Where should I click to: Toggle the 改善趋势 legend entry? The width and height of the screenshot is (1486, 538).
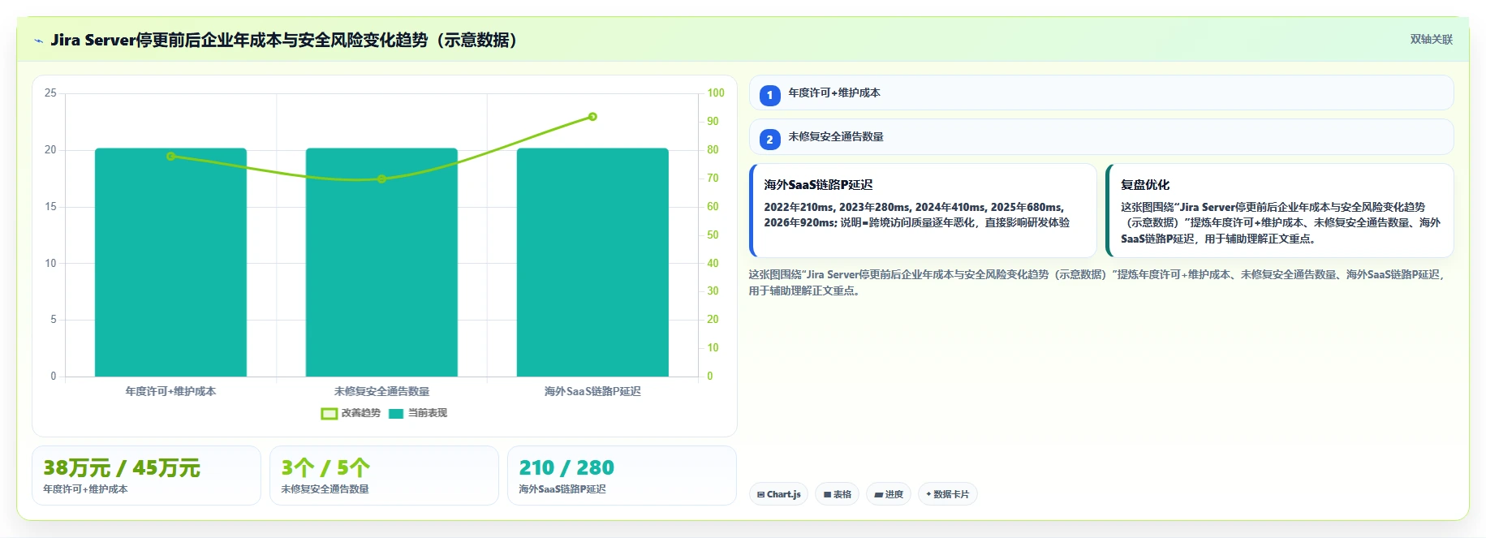351,413
